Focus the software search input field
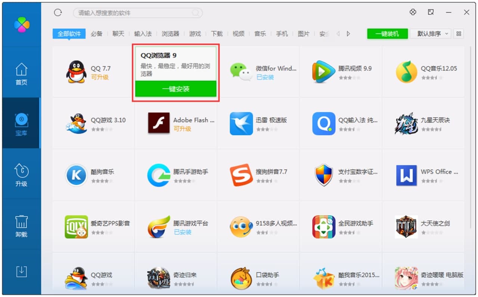This screenshot has height=297, width=478. (x=138, y=13)
